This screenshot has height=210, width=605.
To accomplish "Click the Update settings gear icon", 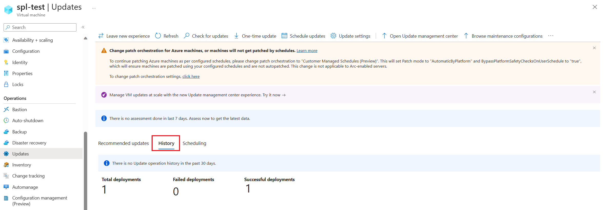I will 333,36.
